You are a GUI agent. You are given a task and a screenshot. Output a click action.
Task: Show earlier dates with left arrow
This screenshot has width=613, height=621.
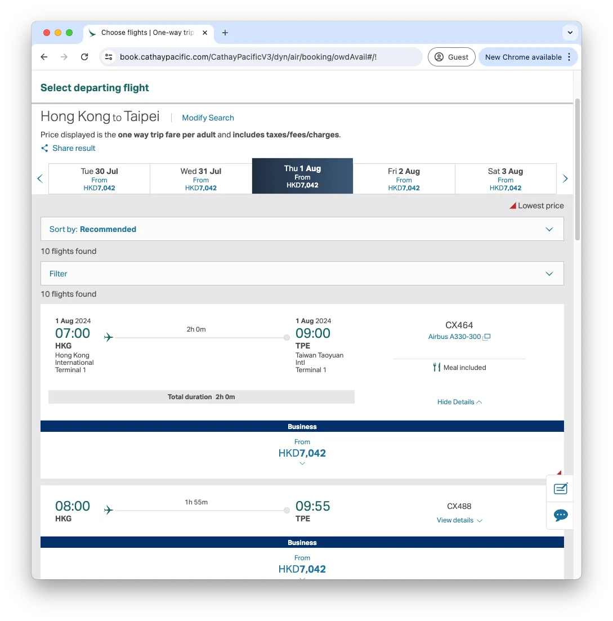[x=40, y=178]
